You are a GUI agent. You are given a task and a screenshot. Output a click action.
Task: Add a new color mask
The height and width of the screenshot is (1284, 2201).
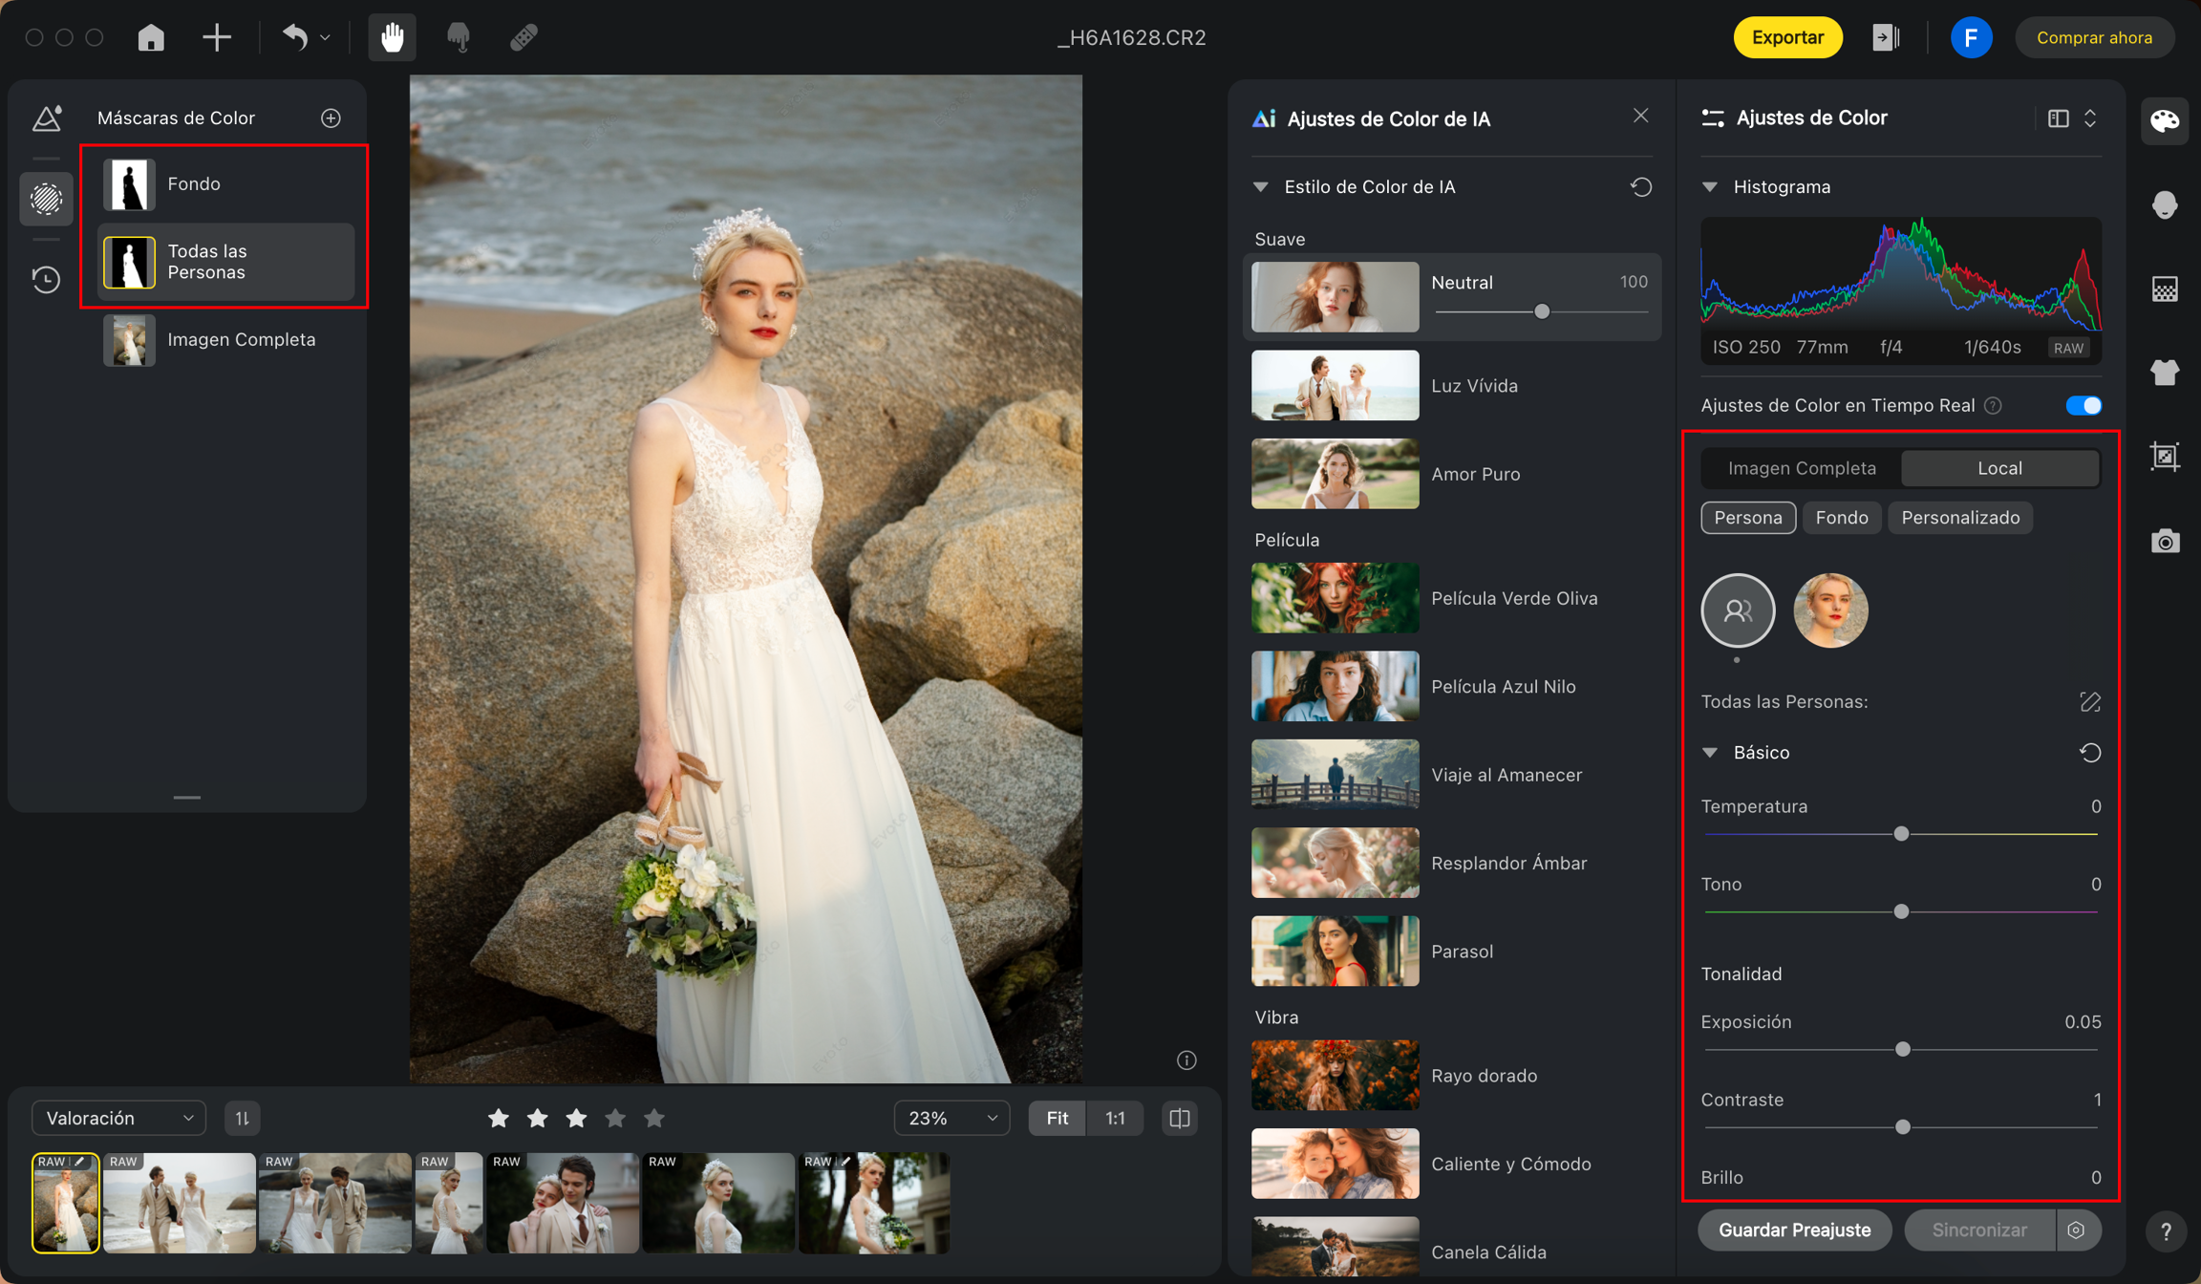coord(331,118)
